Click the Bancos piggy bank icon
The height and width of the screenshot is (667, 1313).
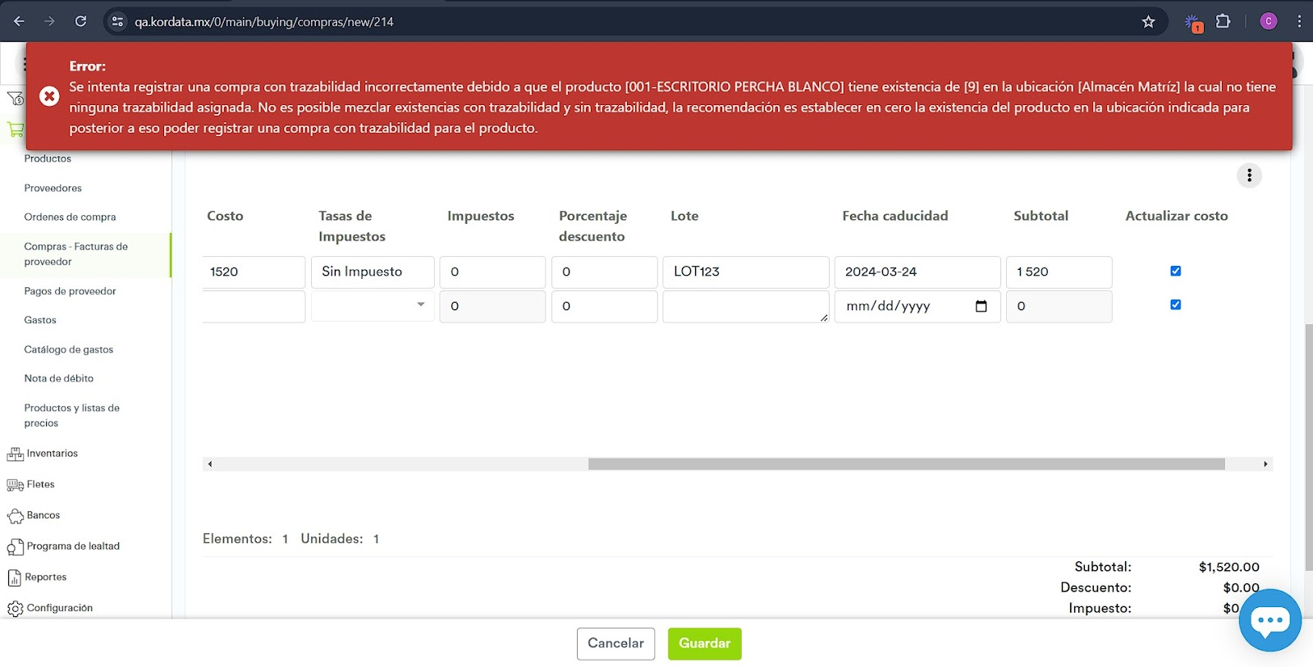coord(15,516)
